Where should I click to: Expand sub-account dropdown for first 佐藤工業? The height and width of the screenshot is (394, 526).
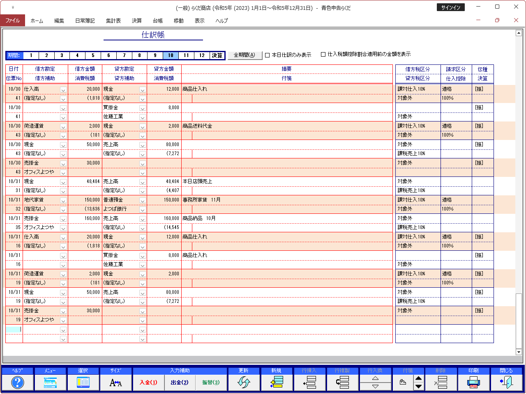coord(143,117)
